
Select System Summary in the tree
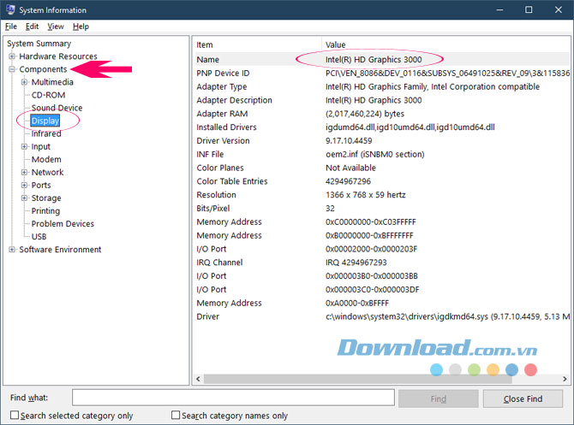click(x=39, y=44)
